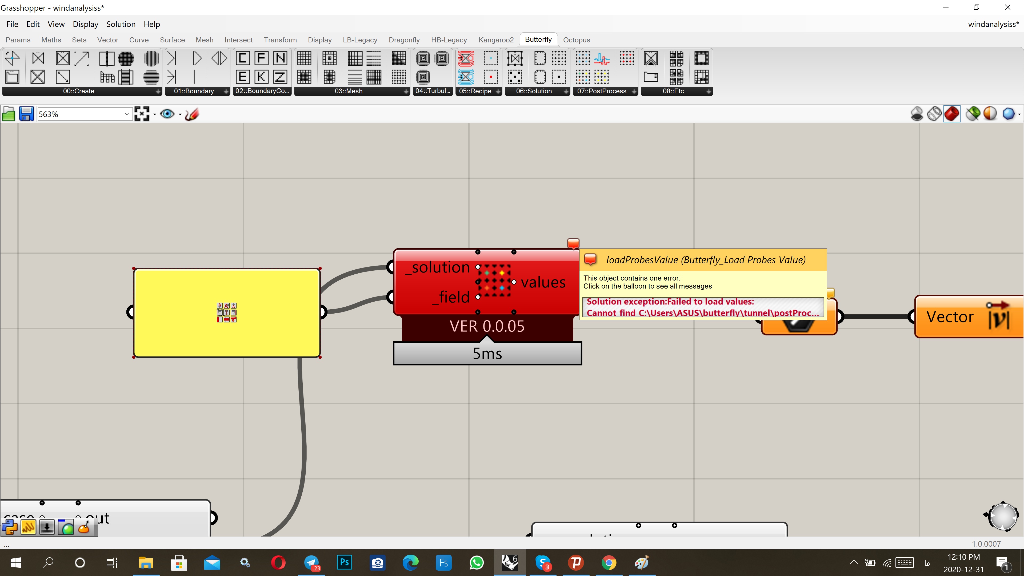The width and height of the screenshot is (1024, 576).
Task: Open the Solution menu
Action: (121, 24)
